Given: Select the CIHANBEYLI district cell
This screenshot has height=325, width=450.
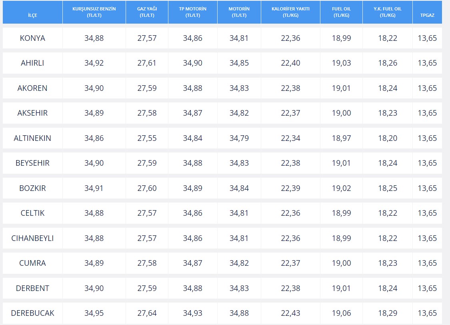Looking at the screenshot, I should 32,239.
